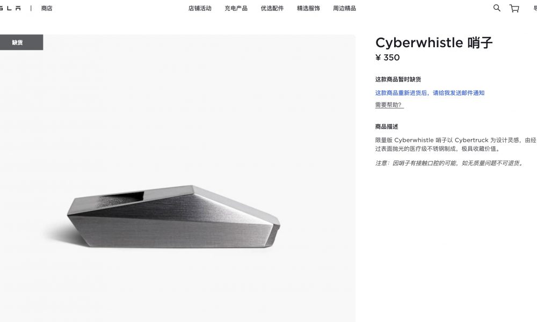Open the 需要帮助? help link
This screenshot has height=322, width=537.
[x=389, y=105]
